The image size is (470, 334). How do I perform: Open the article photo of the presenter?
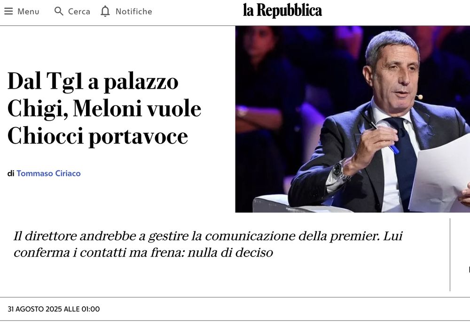pos(352,119)
